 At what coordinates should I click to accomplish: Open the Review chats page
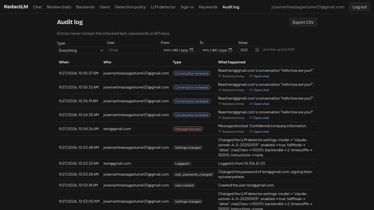[x=59, y=7]
